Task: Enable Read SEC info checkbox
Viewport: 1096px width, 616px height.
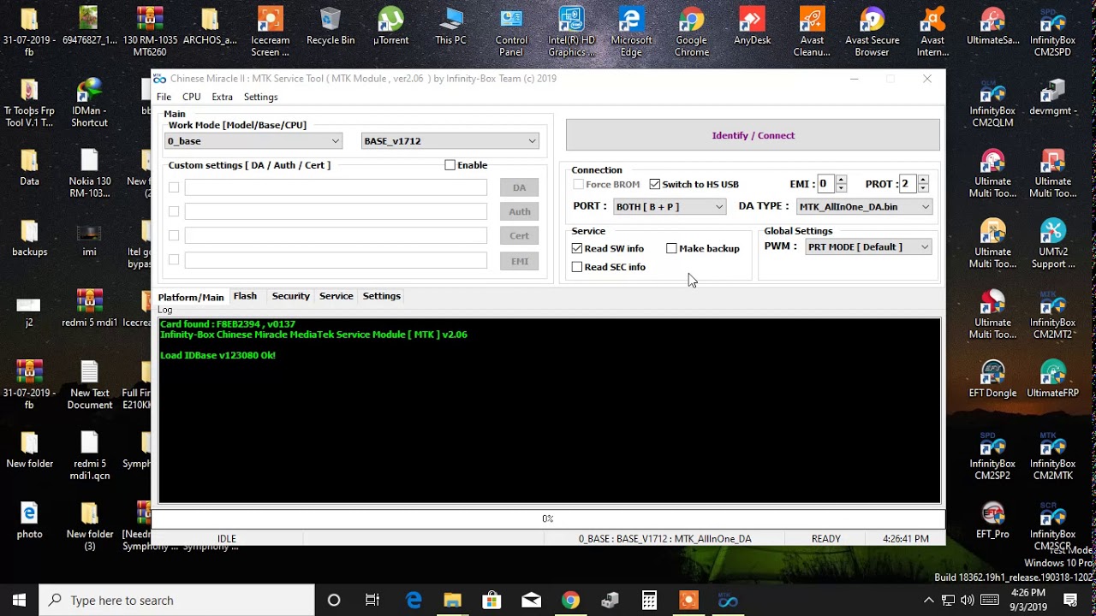Action: tap(577, 267)
